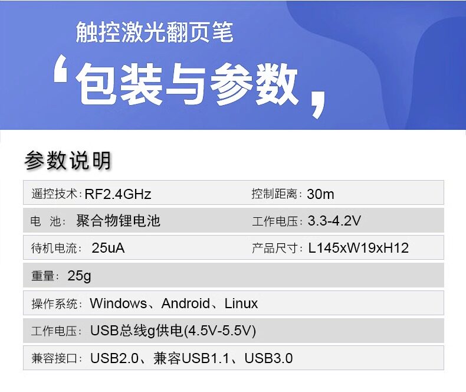Click the "聚合物锂电池" battery value
This screenshot has width=466, height=392.
pos(119,221)
